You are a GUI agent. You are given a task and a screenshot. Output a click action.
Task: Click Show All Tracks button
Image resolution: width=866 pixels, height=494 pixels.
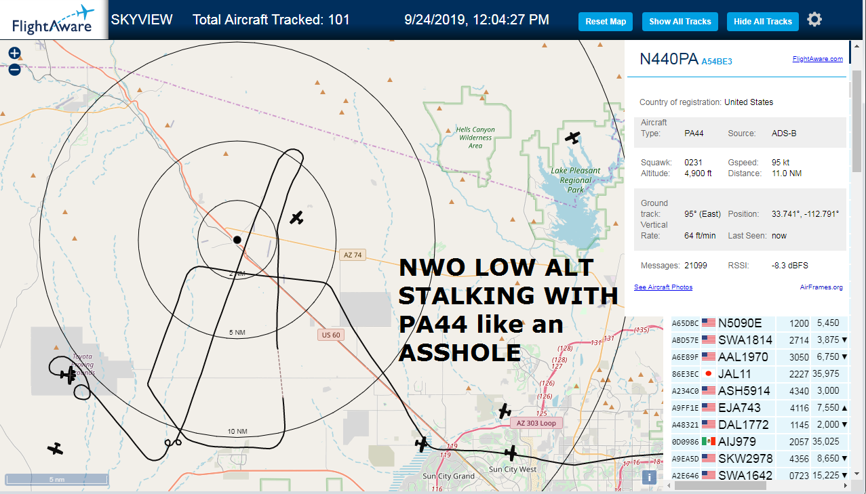[680, 22]
